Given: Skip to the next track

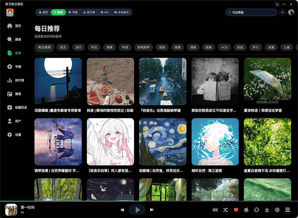Looking at the screenshot, I should [151, 210].
